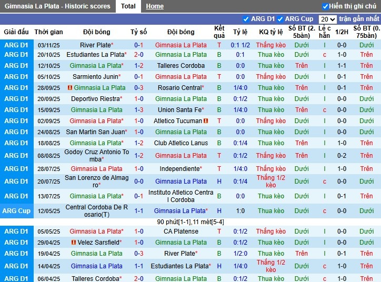381x282 pixels.
Task: Click the 0-1 score on 03/11/25
Action: tap(139, 45)
